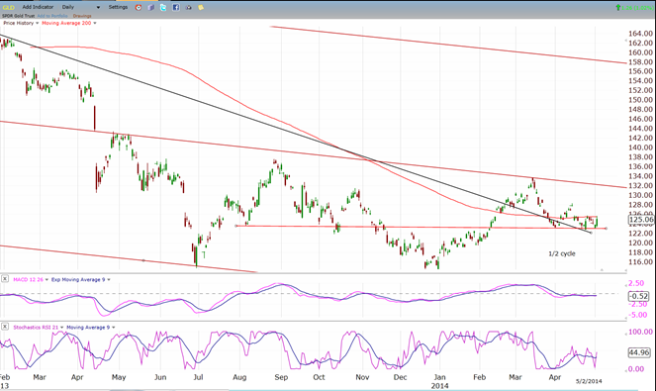Click the Add to Portfolio link

coord(52,16)
